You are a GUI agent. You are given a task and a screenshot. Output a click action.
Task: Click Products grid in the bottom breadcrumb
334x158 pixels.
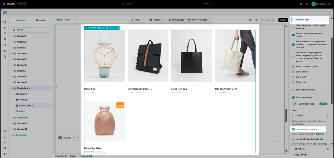point(61,156)
